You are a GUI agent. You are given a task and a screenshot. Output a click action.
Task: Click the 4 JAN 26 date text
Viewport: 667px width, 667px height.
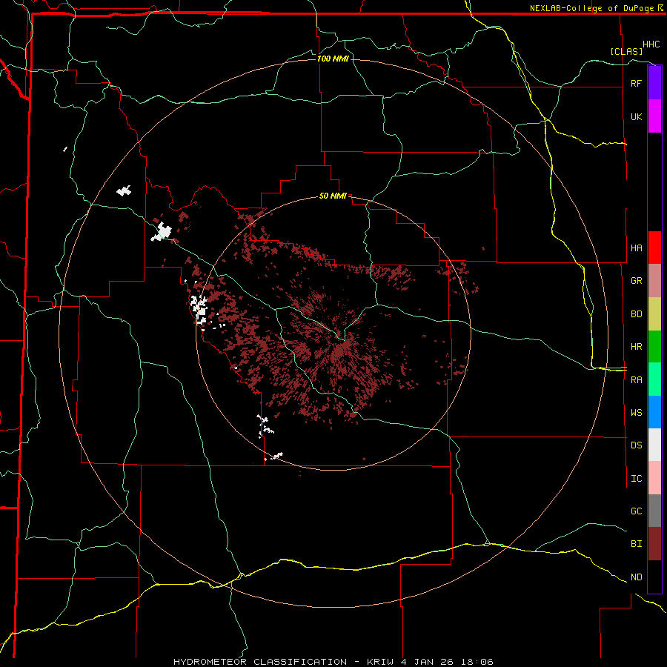[427, 662]
